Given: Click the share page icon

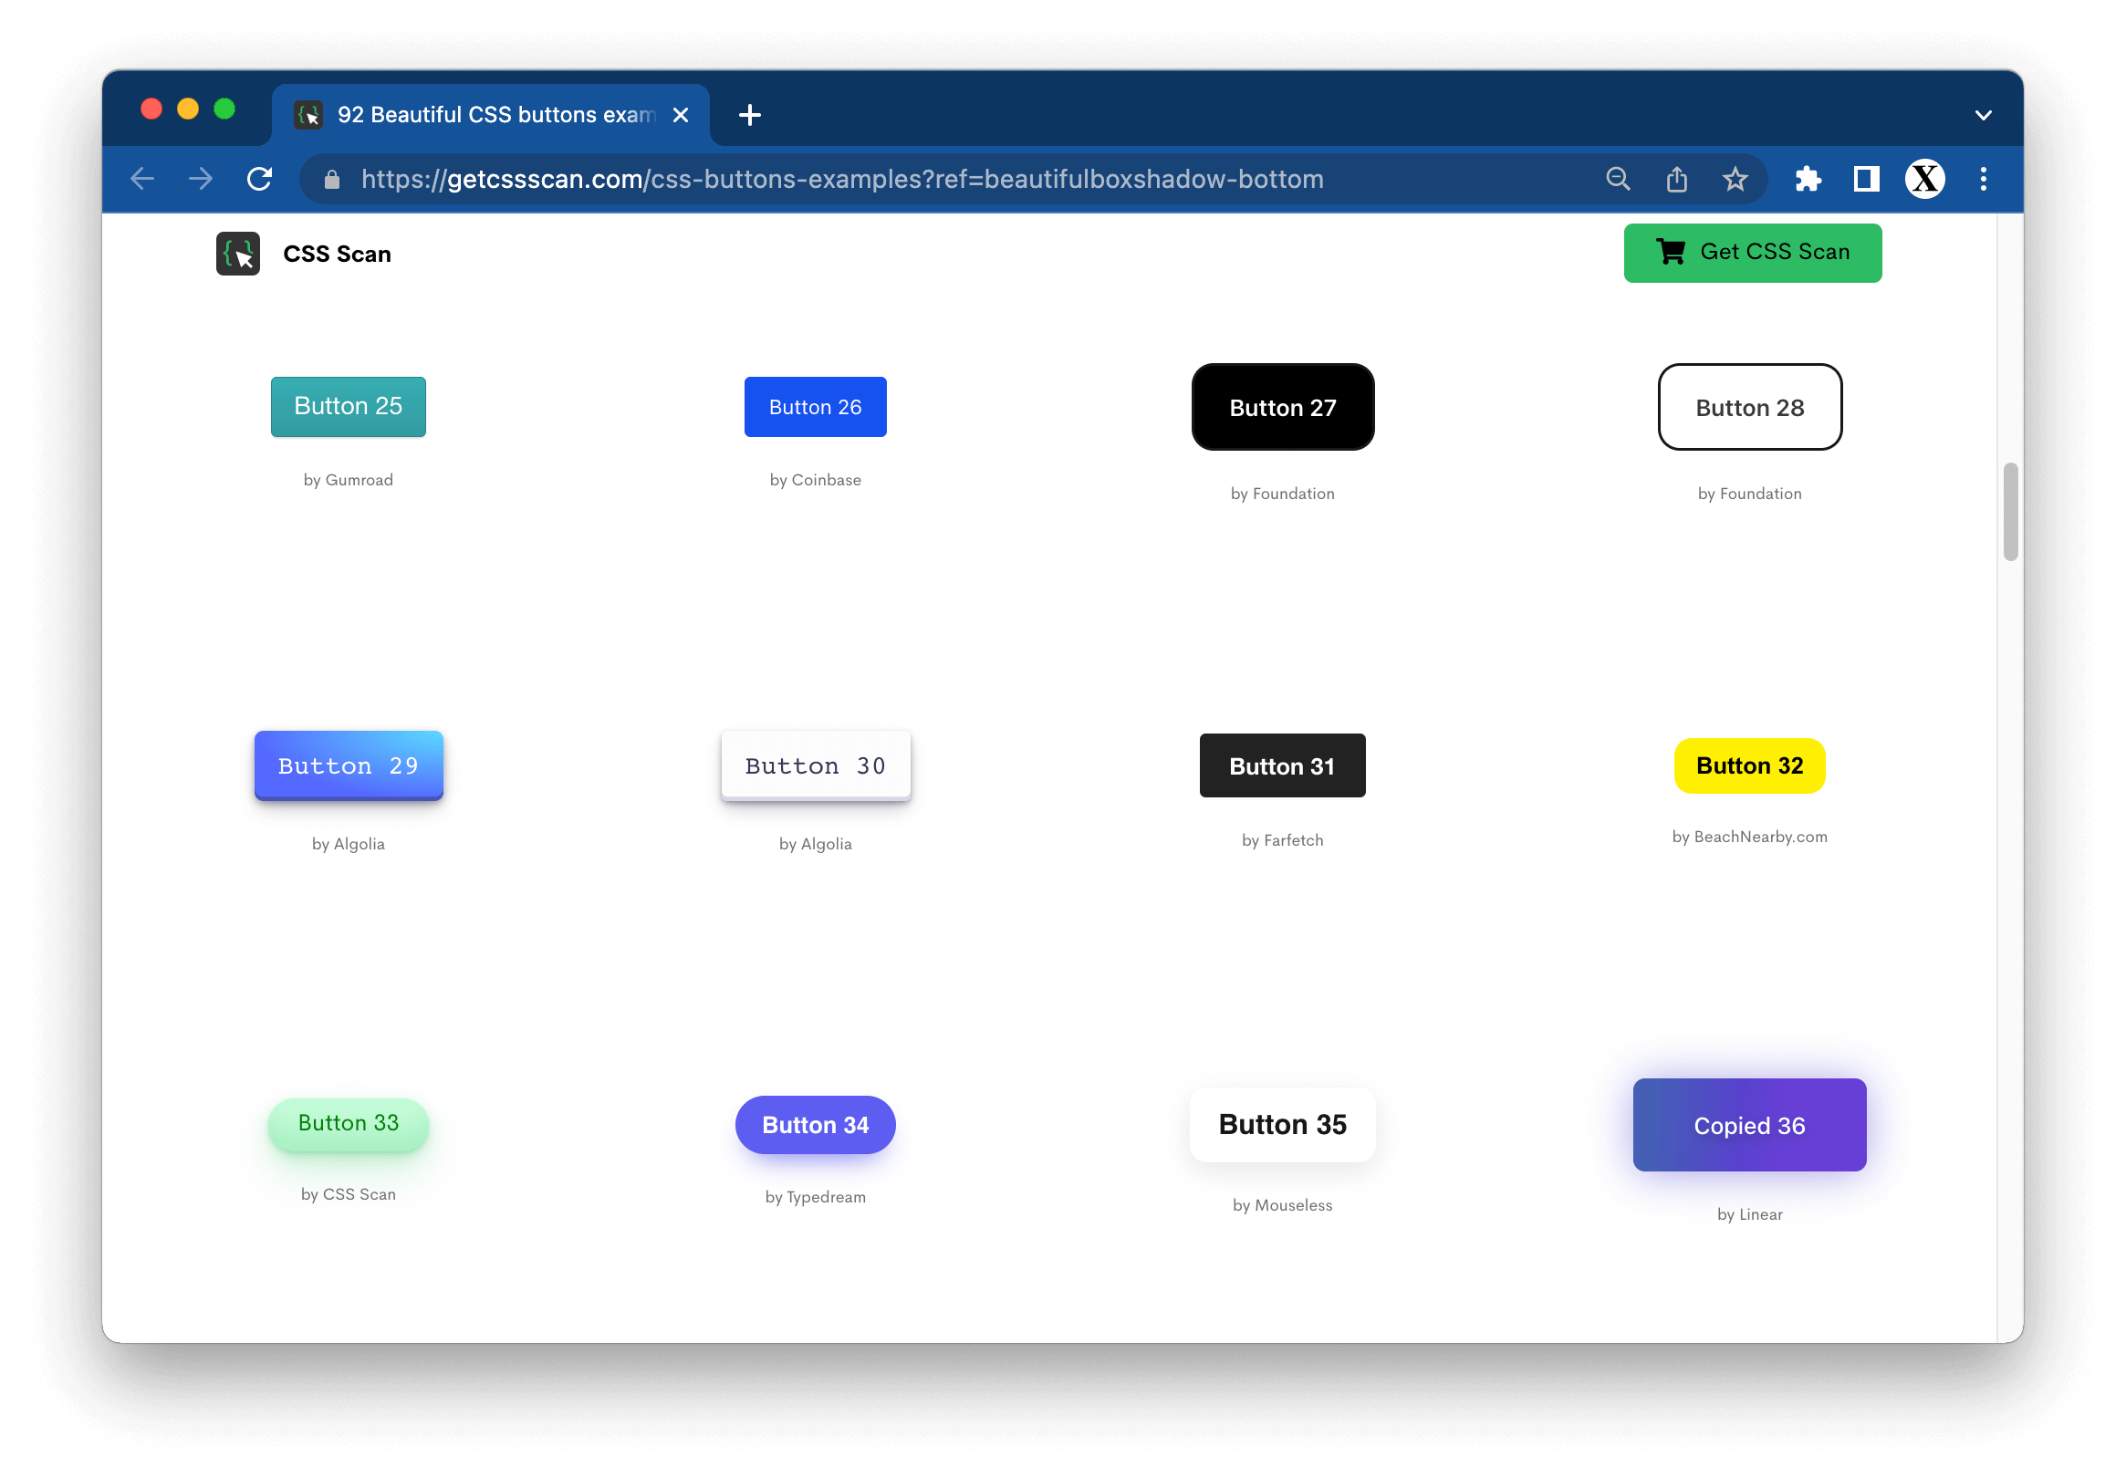Looking at the screenshot, I should (x=1677, y=179).
